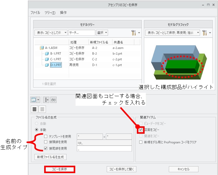Click the glasses preview icon
The width and height of the screenshot is (218, 175).
(x=53, y=100)
